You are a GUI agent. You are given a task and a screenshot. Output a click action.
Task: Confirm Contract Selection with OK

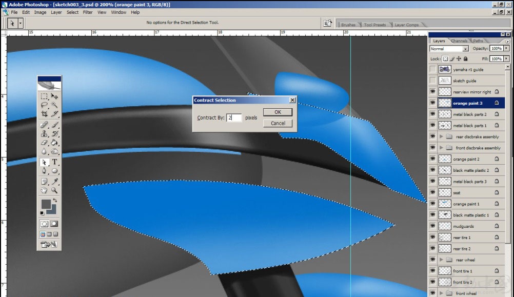point(278,112)
